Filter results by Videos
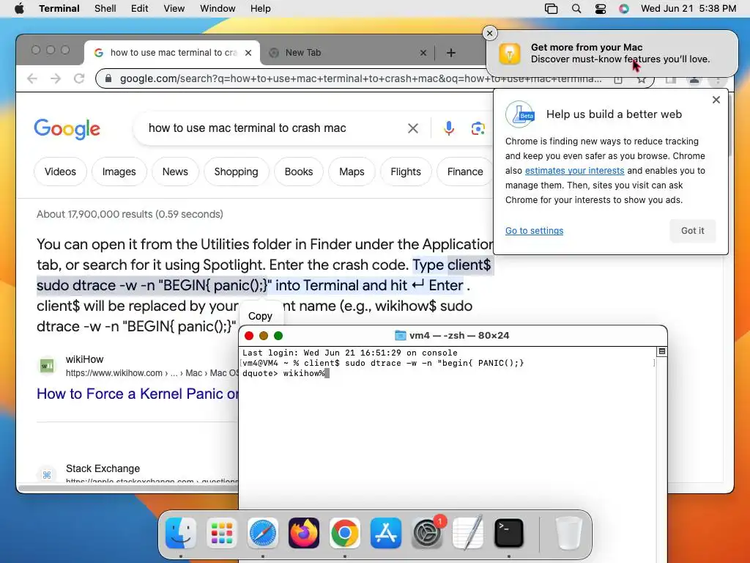Image resolution: width=750 pixels, height=563 pixels. coord(60,172)
